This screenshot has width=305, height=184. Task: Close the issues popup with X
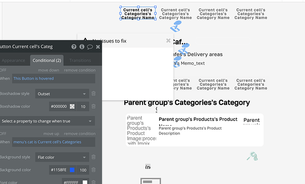click(x=168, y=41)
